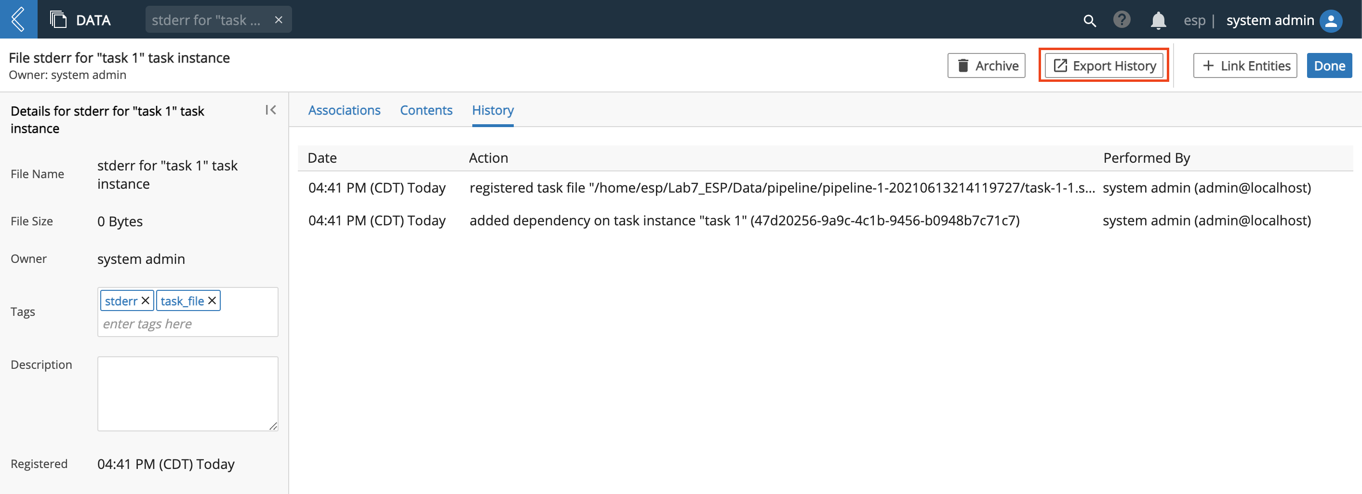This screenshot has height=494, width=1362.
Task: Switch to the Contents tab
Action: point(426,110)
